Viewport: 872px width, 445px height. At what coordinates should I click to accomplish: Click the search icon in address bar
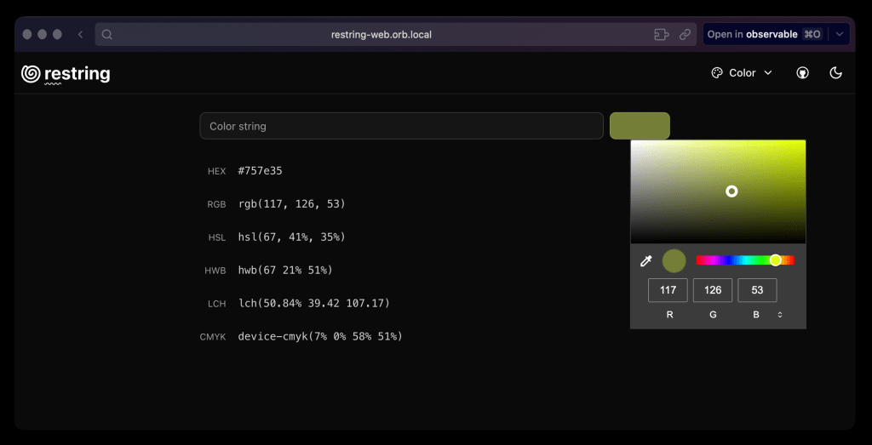click(107, 35)
